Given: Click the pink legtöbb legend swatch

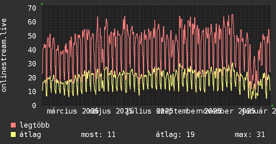Looking at the screenshot, I should point(13,125).
